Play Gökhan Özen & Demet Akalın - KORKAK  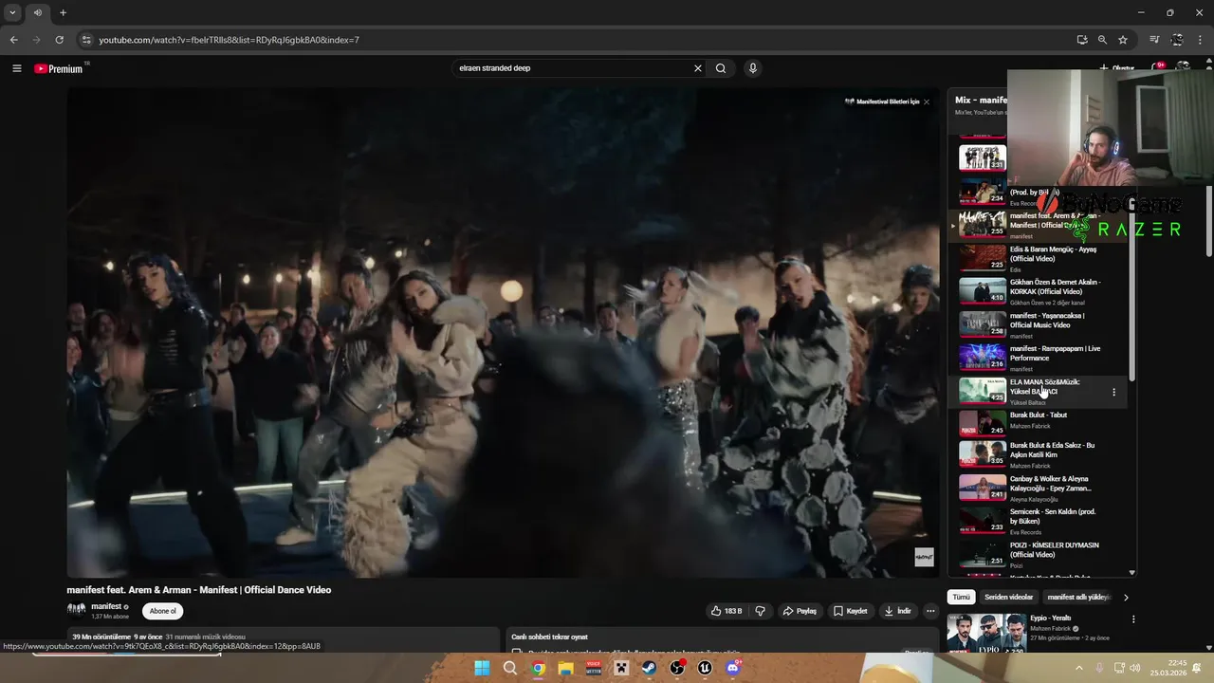[x=1039, y=291]
